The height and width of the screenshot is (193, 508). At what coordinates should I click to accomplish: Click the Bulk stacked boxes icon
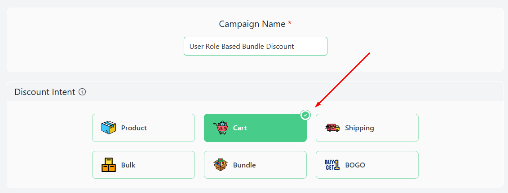(109, 165)
